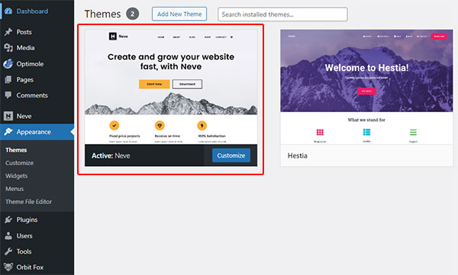The height and width of the screenshot is (275, 458).
Task: Open the Widgets submenu link
Action: (x=16, y=175)
